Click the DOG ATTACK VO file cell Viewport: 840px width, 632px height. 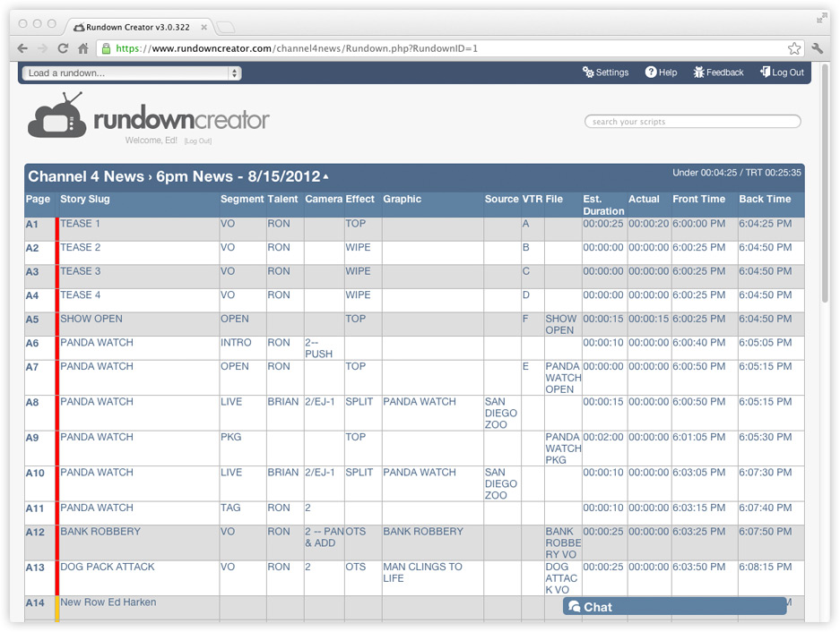561,578
